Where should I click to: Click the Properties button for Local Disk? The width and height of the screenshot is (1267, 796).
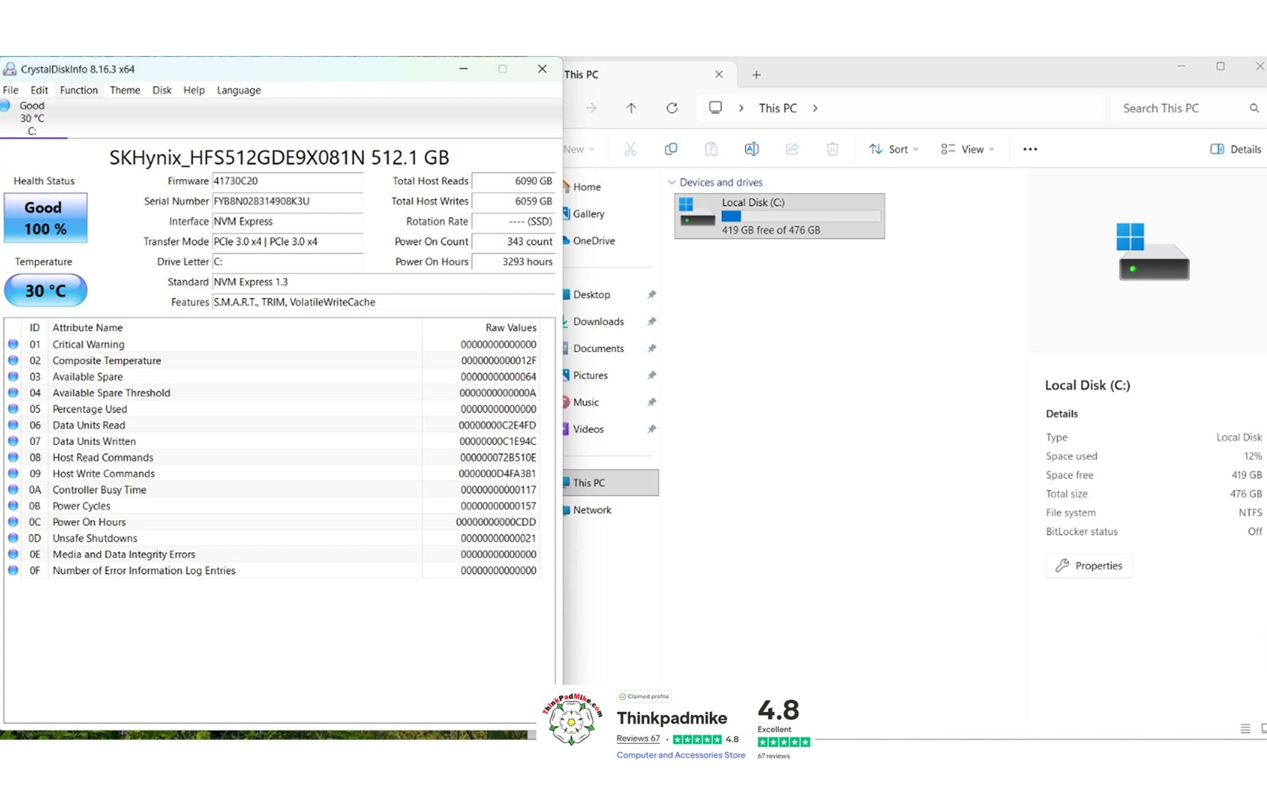pyautogui.click(x=1089, y=566)
